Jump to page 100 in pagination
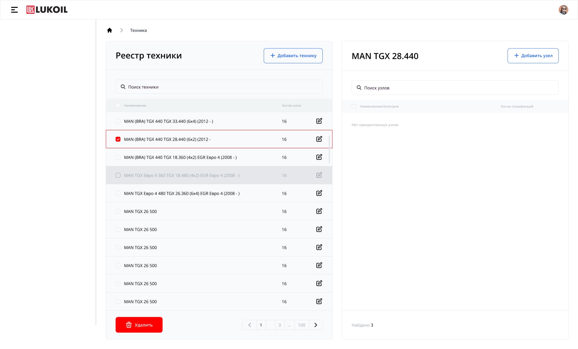 [302, 325]
